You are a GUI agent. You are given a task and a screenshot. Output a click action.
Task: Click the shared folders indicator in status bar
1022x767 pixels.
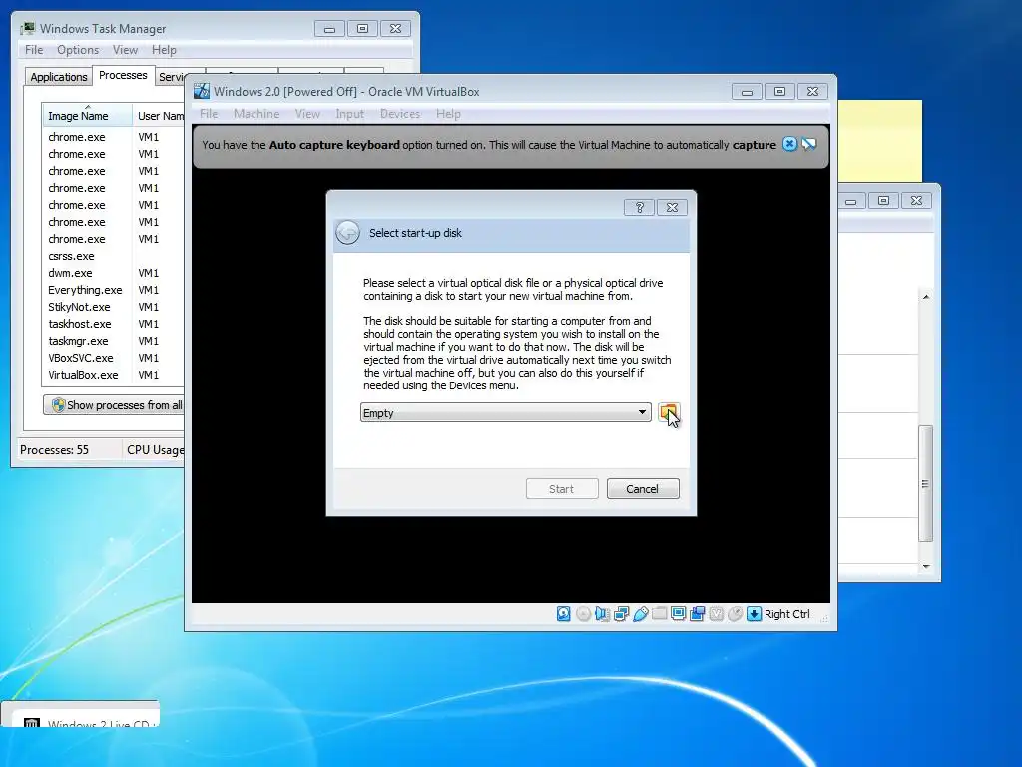coord(659,614)
